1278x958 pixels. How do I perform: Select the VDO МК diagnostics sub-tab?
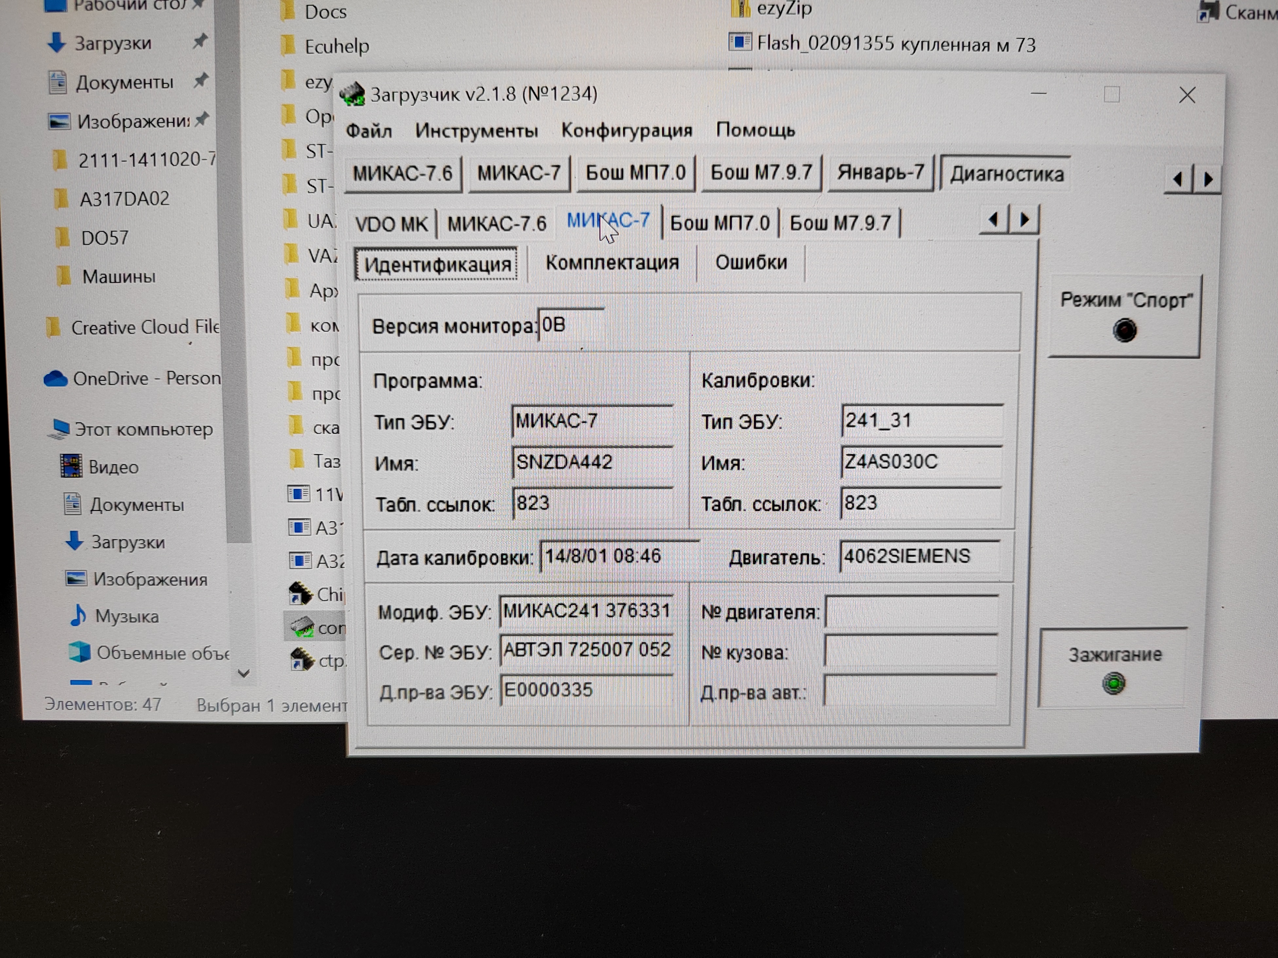coord(391,224)
